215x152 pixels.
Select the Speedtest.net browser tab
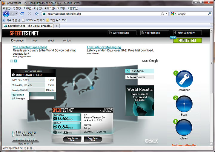[x=28, y=26]
